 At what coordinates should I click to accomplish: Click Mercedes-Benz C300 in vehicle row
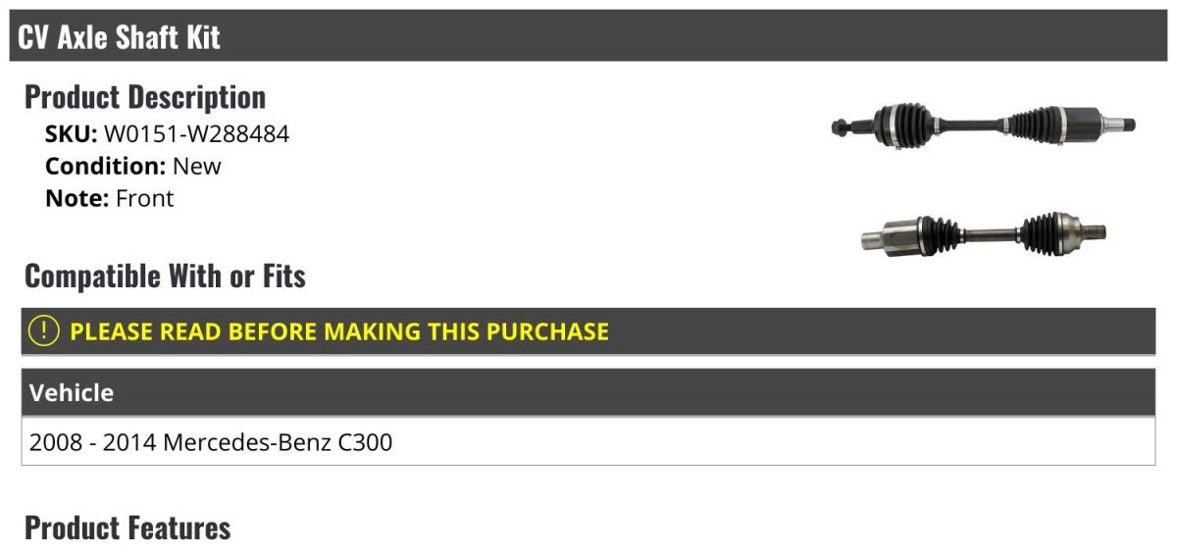coord(278,442)
